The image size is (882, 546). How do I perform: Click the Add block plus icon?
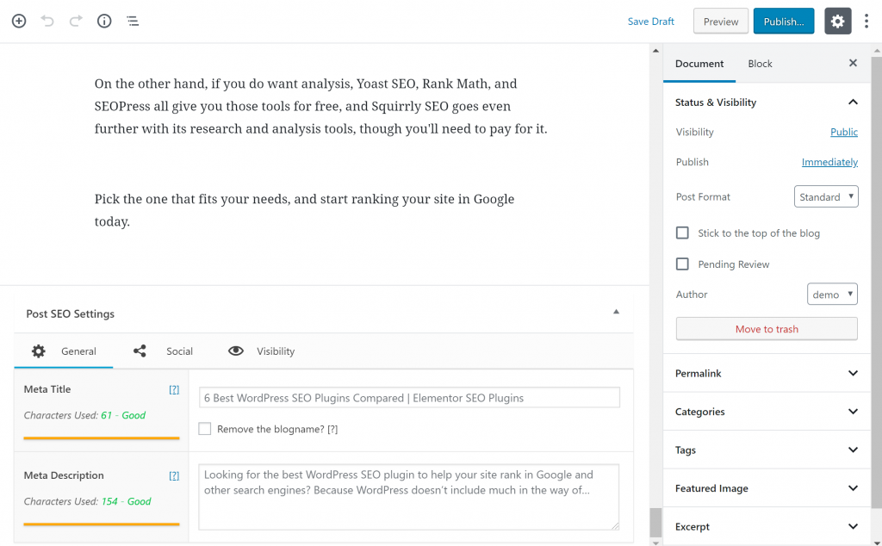click(x=19, y=21)
